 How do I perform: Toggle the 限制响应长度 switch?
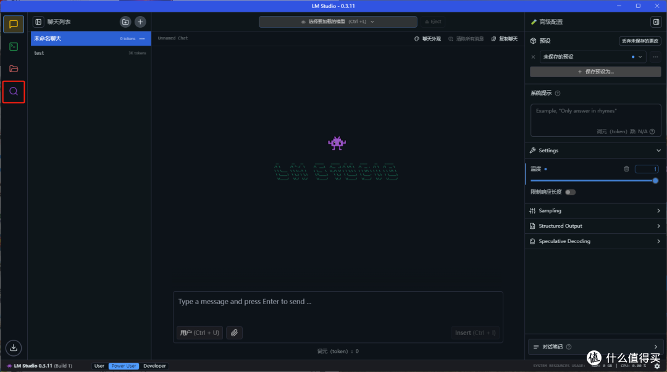click(x=571, y=192)
